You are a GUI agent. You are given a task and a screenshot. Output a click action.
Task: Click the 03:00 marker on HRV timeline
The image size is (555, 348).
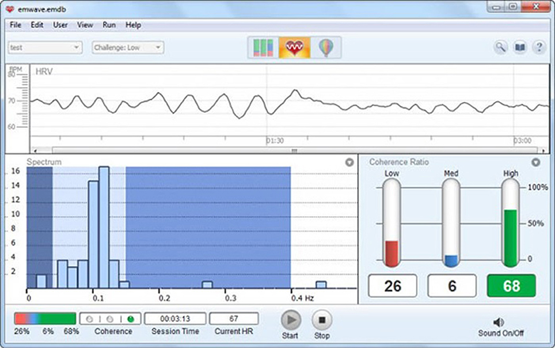523,141
